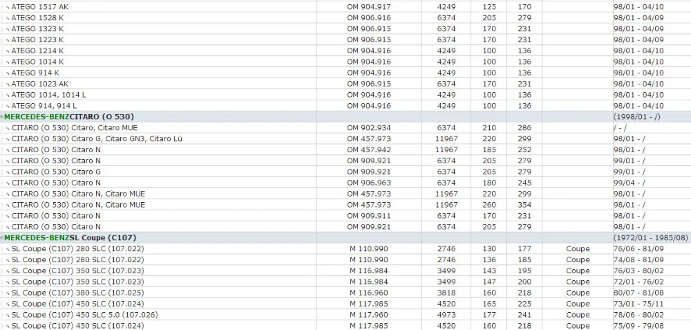
Task: Open the MERCEDES-BENZ CITARO (O 530) heading
Action: [x=69, y=117]
